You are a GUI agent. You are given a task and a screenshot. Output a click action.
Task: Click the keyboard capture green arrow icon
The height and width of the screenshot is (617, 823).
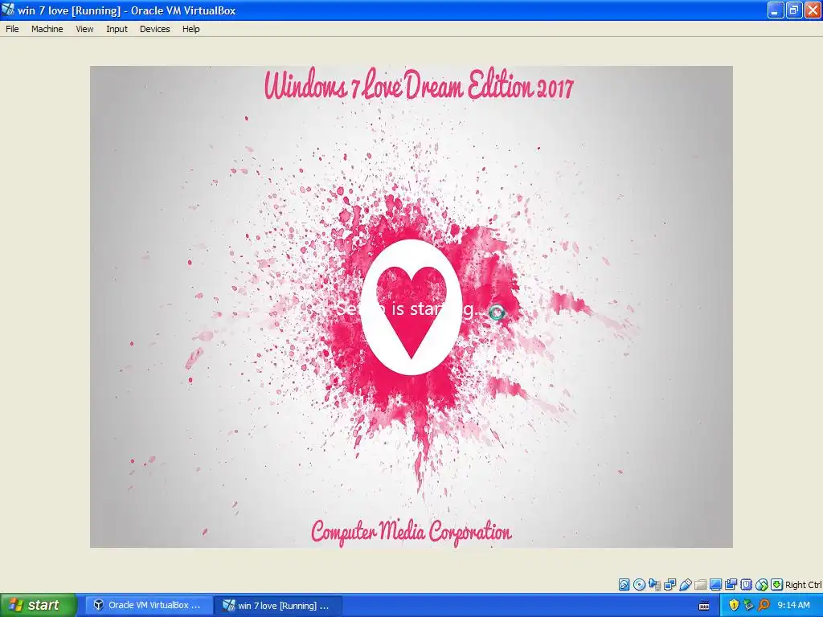point(777,585)
